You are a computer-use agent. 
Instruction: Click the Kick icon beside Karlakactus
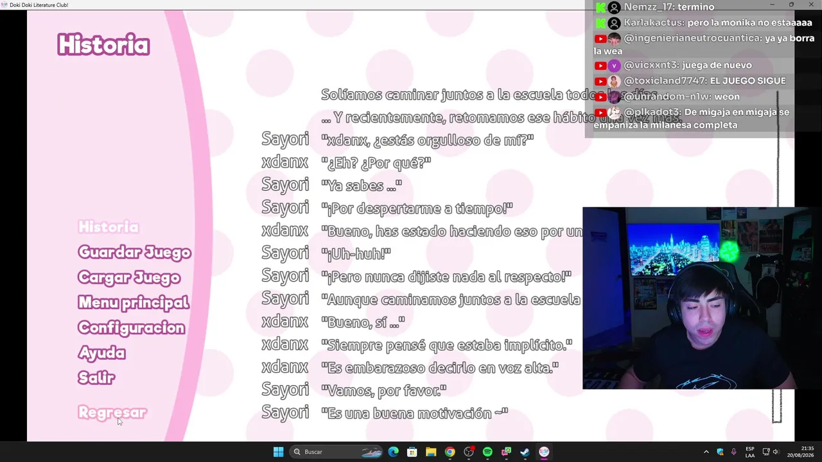point(600,23)
